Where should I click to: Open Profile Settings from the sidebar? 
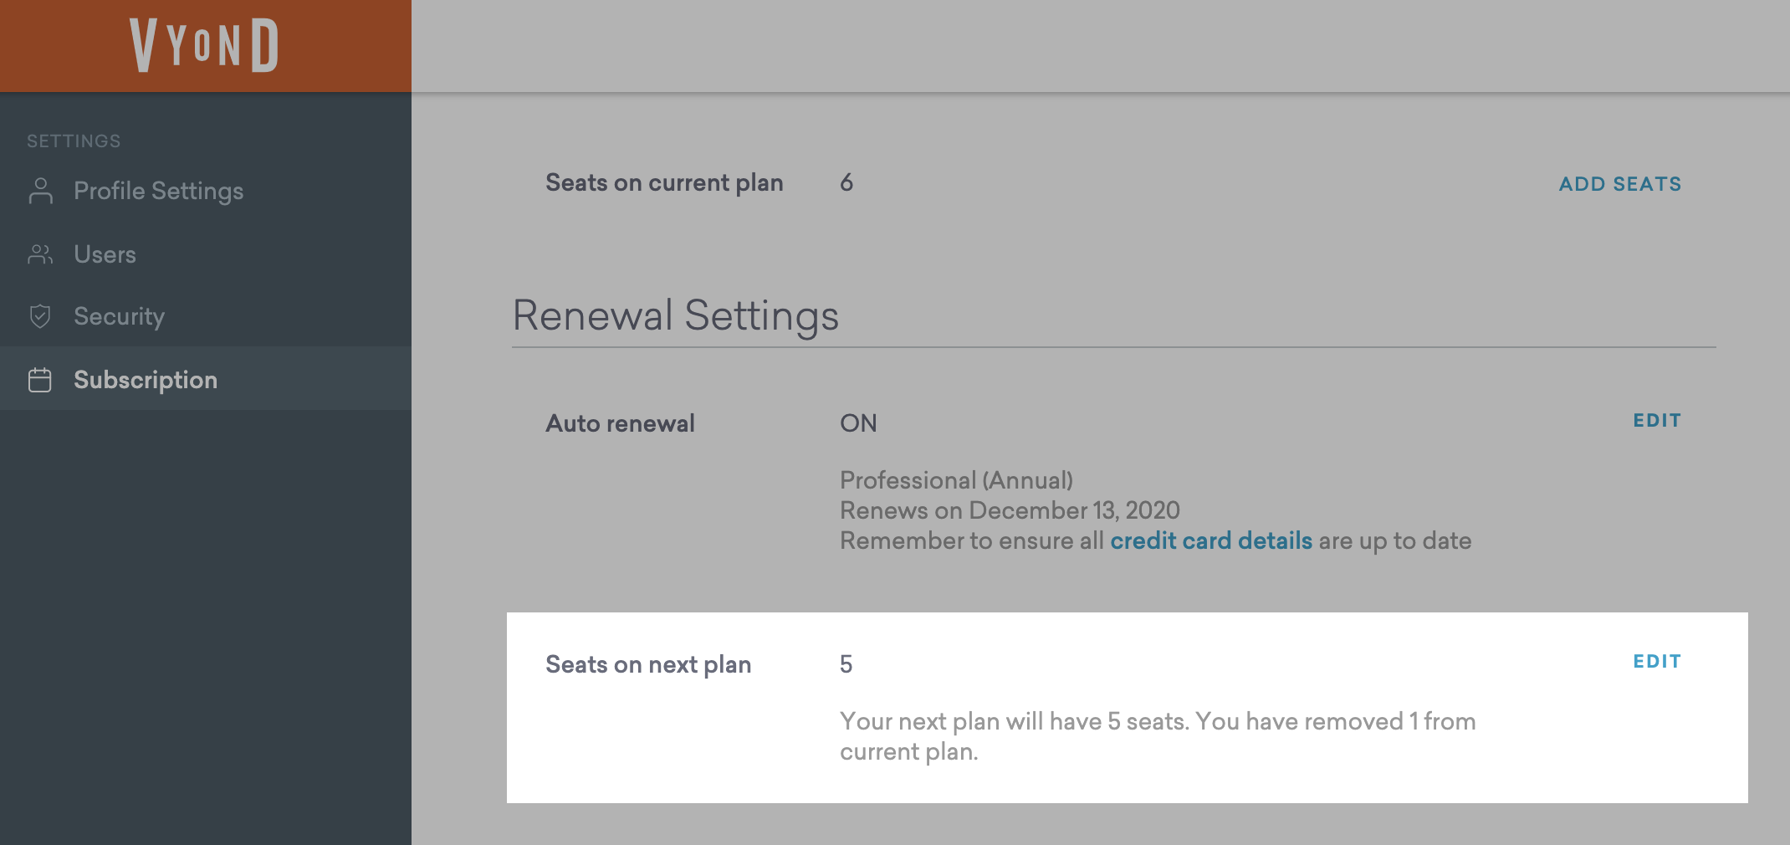[158, 191]
